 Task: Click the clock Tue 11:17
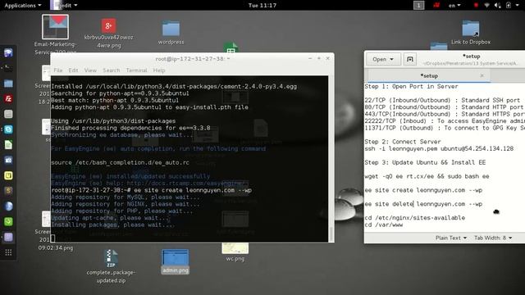pyautogui.click(x=262, y=6)
